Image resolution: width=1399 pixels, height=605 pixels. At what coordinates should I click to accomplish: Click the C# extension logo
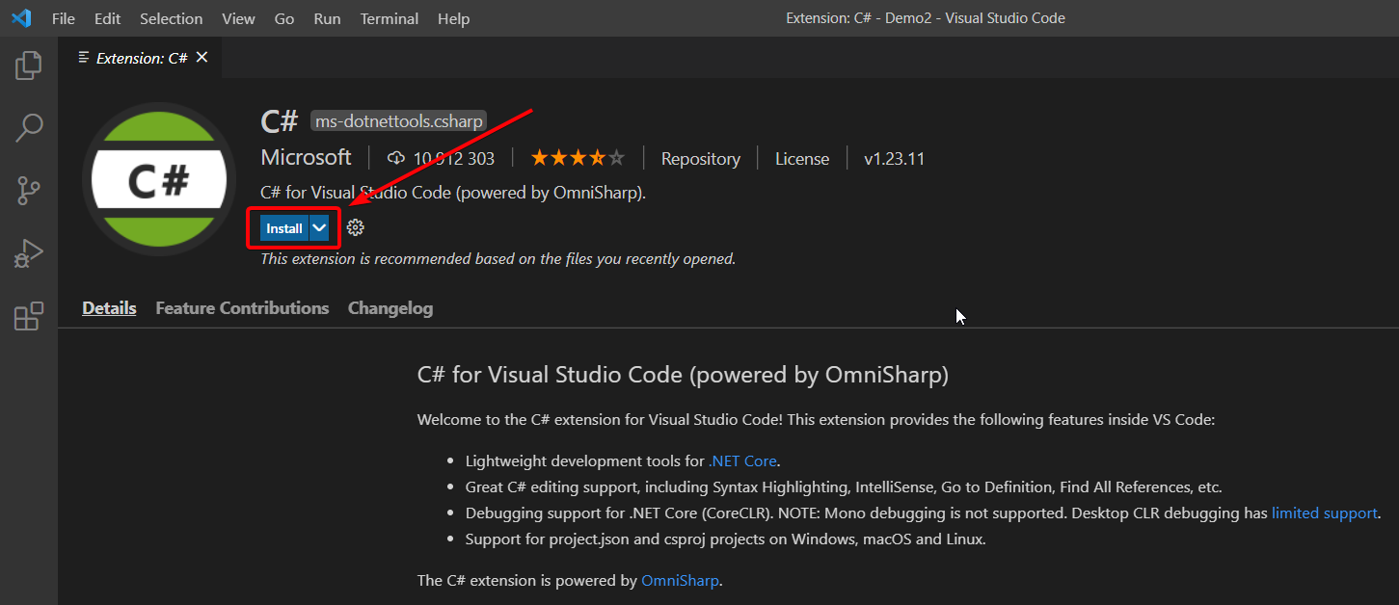158,179
